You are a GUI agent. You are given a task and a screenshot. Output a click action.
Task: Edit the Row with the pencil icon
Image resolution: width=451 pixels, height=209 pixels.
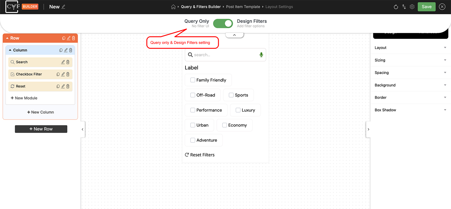pos(68,38)
